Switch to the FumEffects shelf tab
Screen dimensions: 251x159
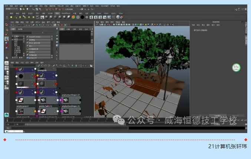pyautogui.click(x=66, y=13)
